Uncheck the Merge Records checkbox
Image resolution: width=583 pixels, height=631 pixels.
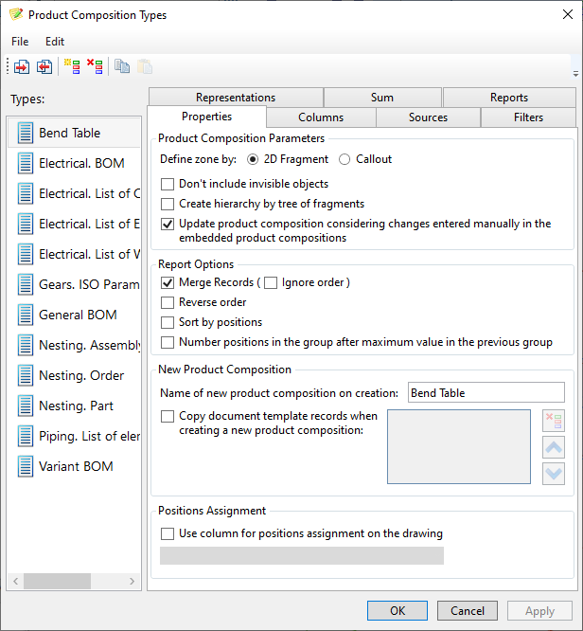[168, 282]
